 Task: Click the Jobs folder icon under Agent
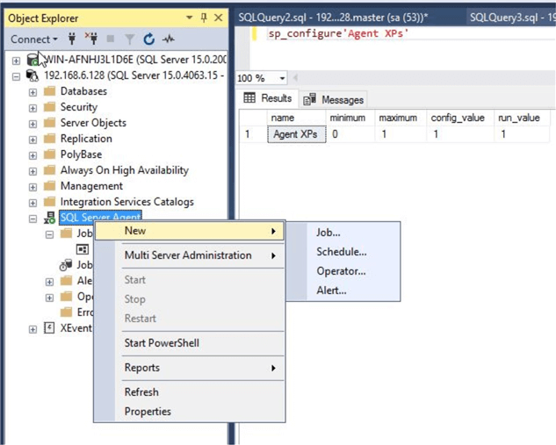66,233
